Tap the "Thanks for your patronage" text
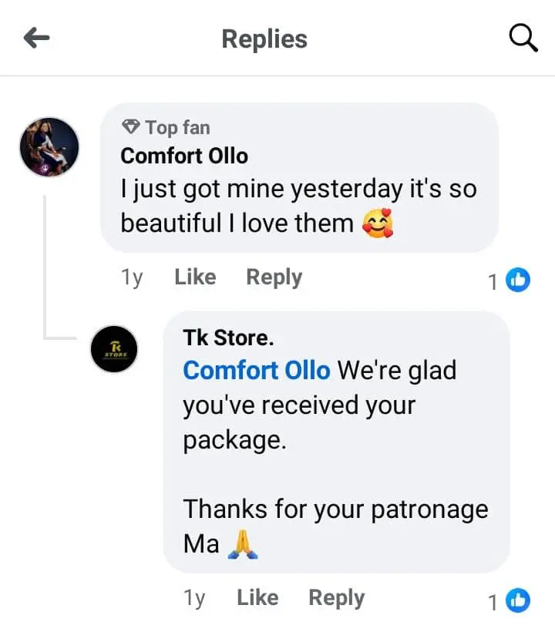This screenshot has height=632, width=555. coord(335,509)
